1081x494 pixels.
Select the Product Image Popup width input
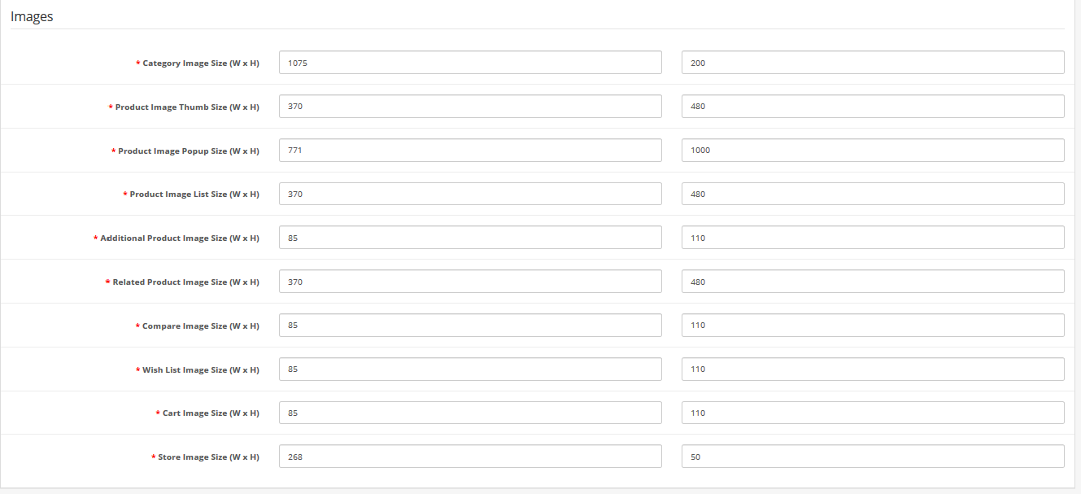point(470,151)
